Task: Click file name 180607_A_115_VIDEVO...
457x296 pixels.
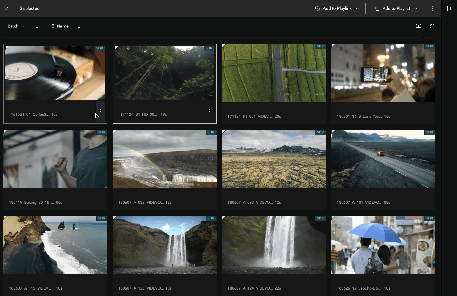Action: 31,288
